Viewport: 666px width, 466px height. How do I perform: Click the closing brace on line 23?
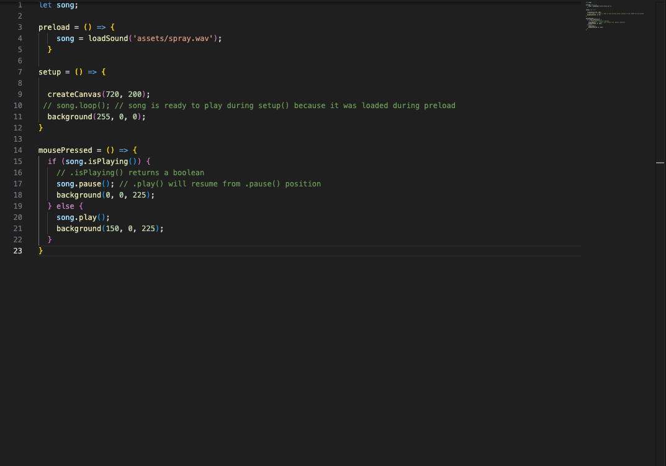pos(41,250)
